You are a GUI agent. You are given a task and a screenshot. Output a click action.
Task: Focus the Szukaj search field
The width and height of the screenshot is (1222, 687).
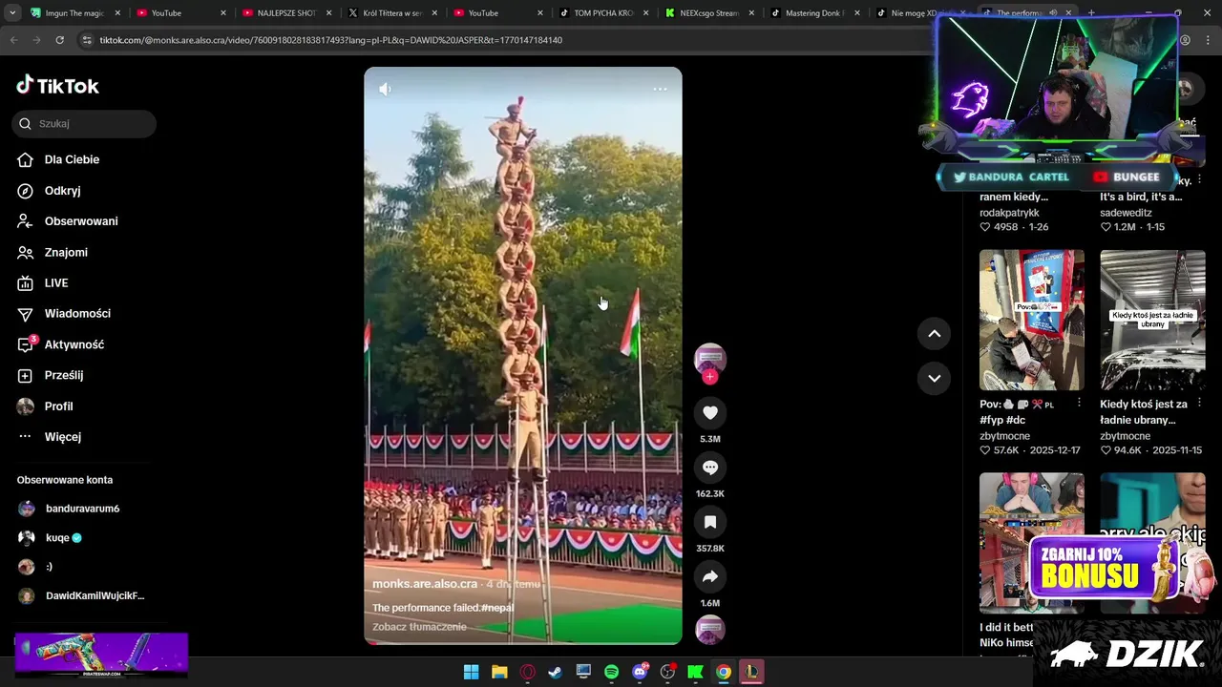[84, 123]
